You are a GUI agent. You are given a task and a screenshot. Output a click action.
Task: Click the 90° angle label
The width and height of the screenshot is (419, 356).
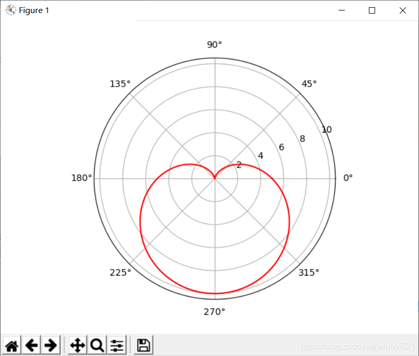tap(215, 44)
